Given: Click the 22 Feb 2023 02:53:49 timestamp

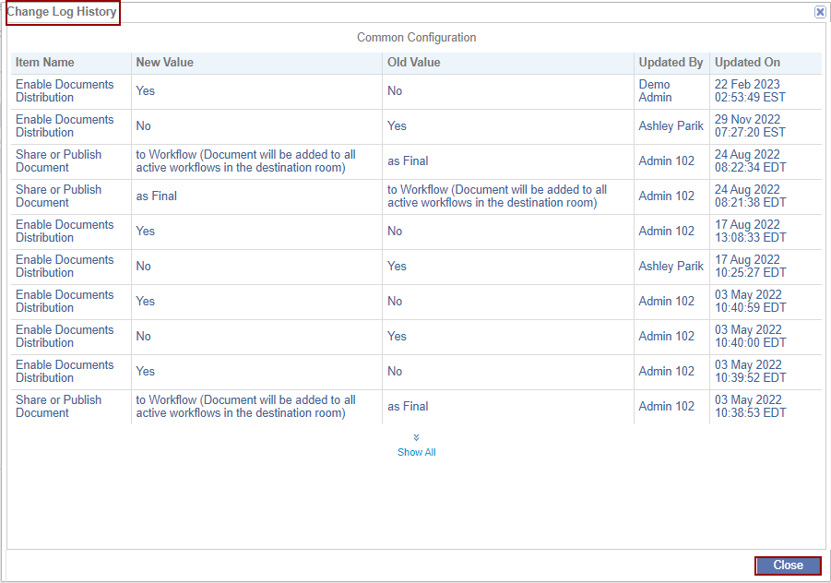Looking at the screenshot, I should tap(750, 90).
